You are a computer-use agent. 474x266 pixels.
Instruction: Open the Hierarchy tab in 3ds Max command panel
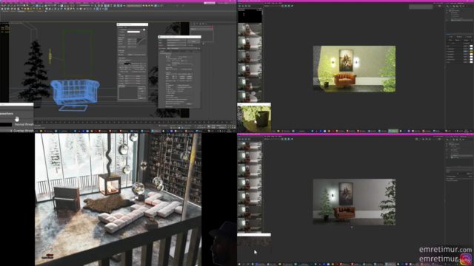coord(198,24)
